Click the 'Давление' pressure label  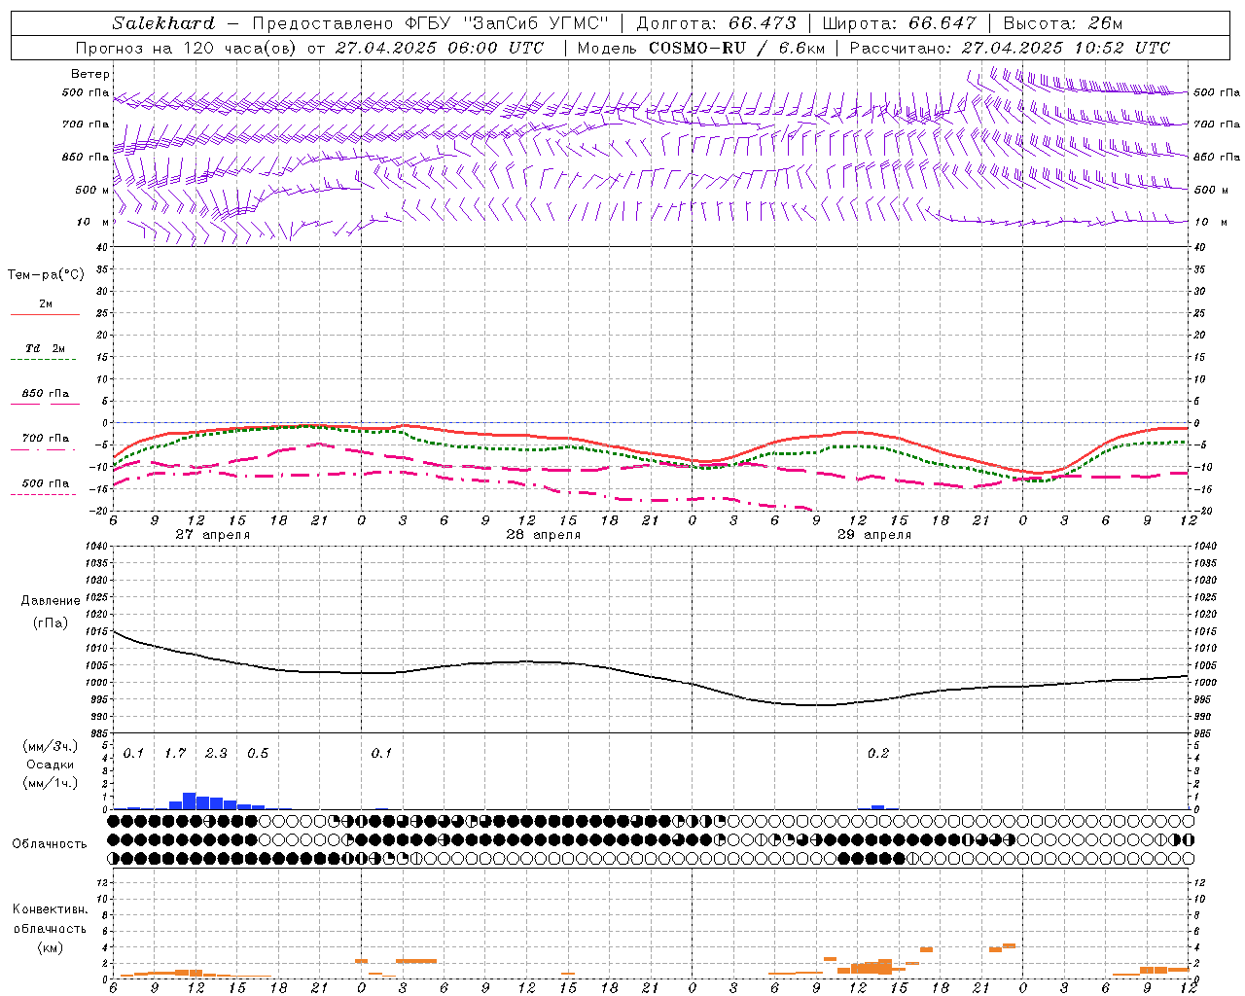(51, 601)
